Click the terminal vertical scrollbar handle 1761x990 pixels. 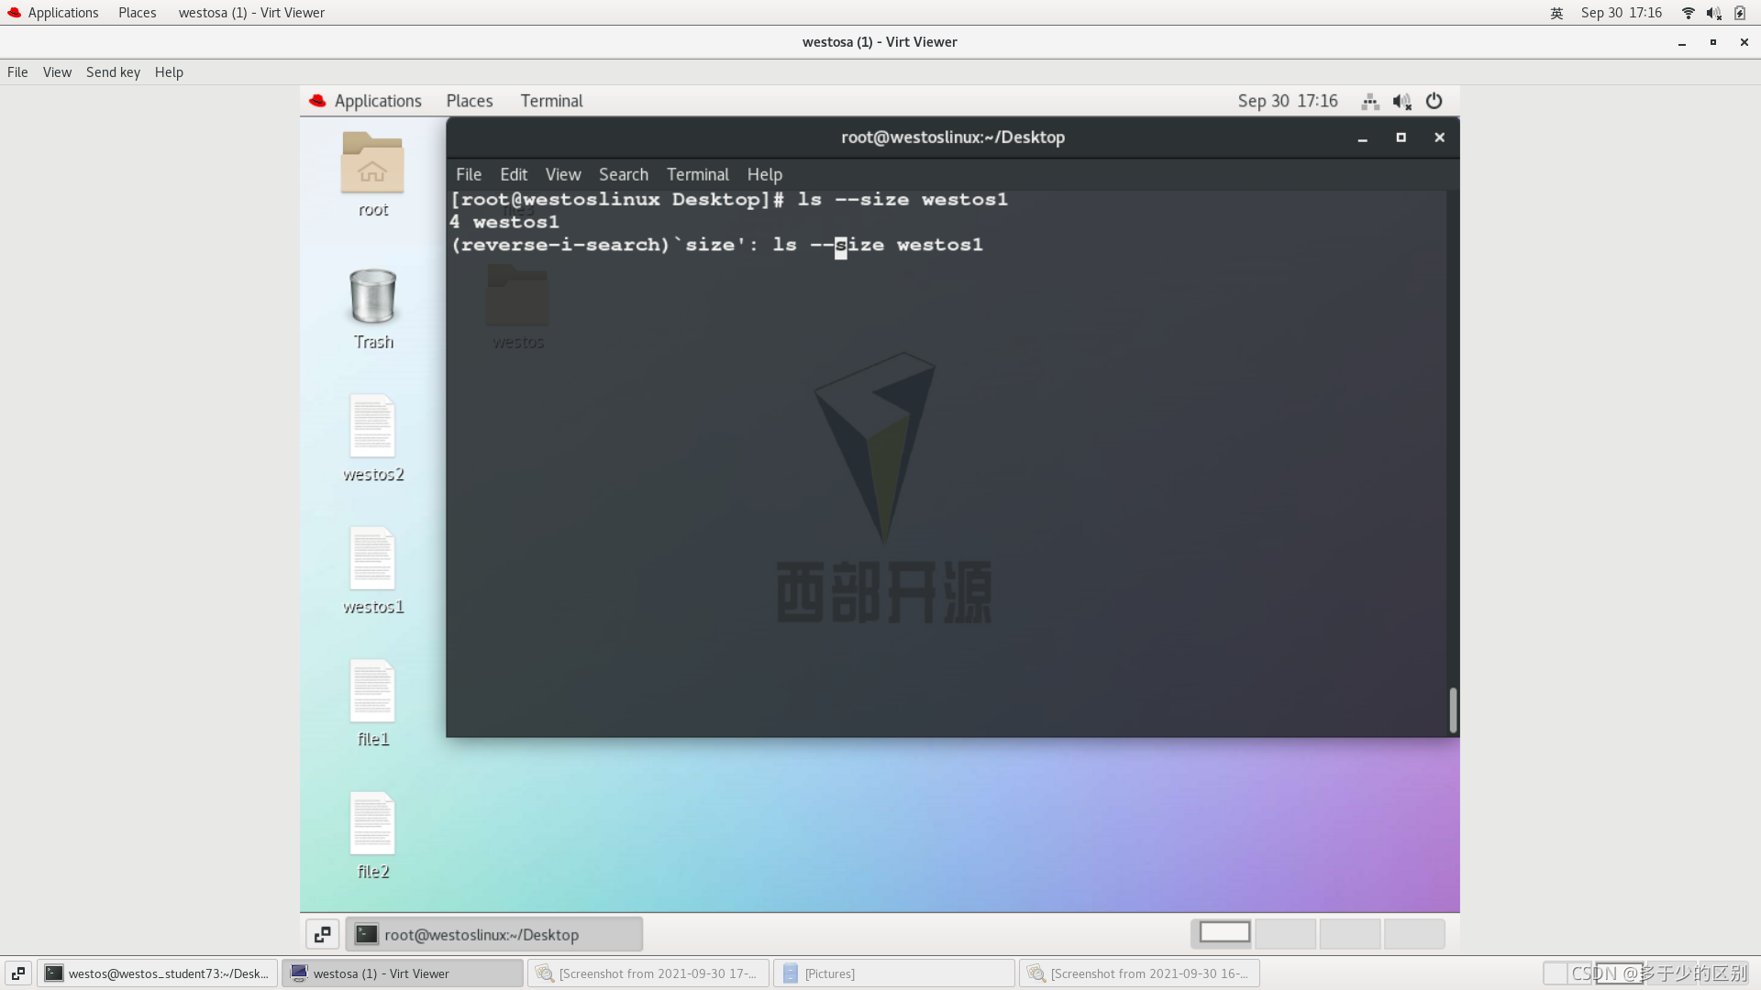point(1453,709)
